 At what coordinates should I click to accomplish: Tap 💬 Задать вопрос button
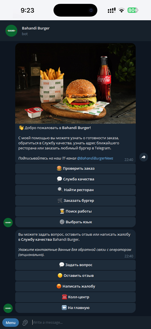coord(75,265)
